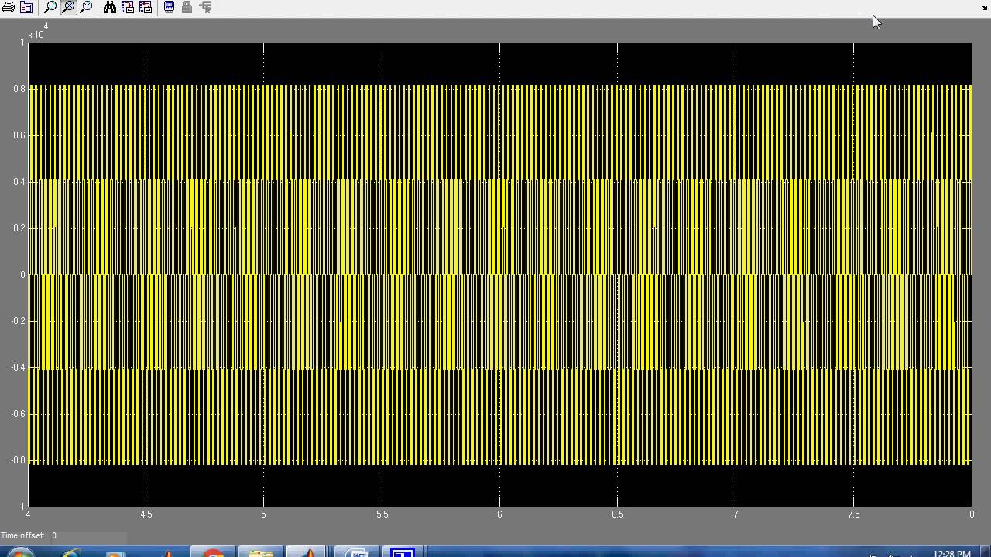
Task: Click the 4.5 label on time axis
Action: coord(146,514)
